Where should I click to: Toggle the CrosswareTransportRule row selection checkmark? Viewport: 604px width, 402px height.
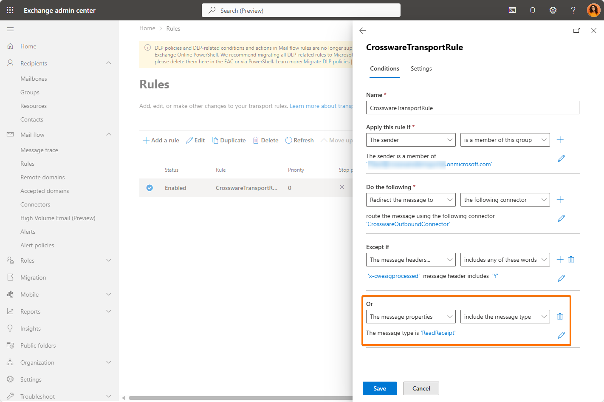pos(150,188)
